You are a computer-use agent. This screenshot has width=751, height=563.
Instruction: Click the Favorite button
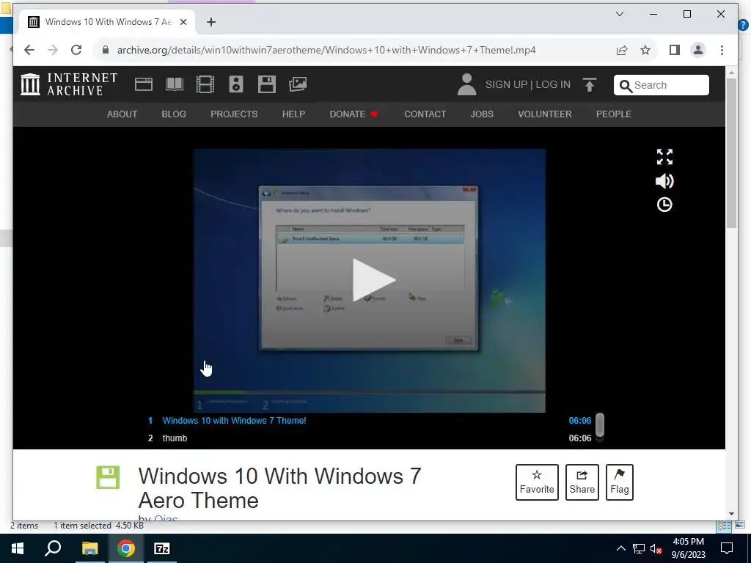click(x=537, y=482)
